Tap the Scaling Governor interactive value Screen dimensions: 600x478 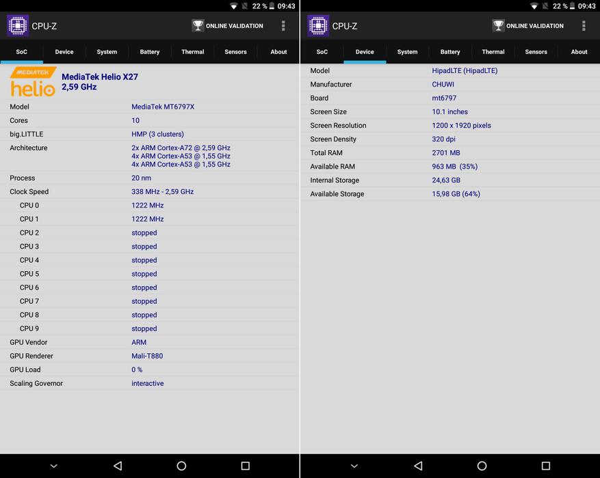coord(148,383)
